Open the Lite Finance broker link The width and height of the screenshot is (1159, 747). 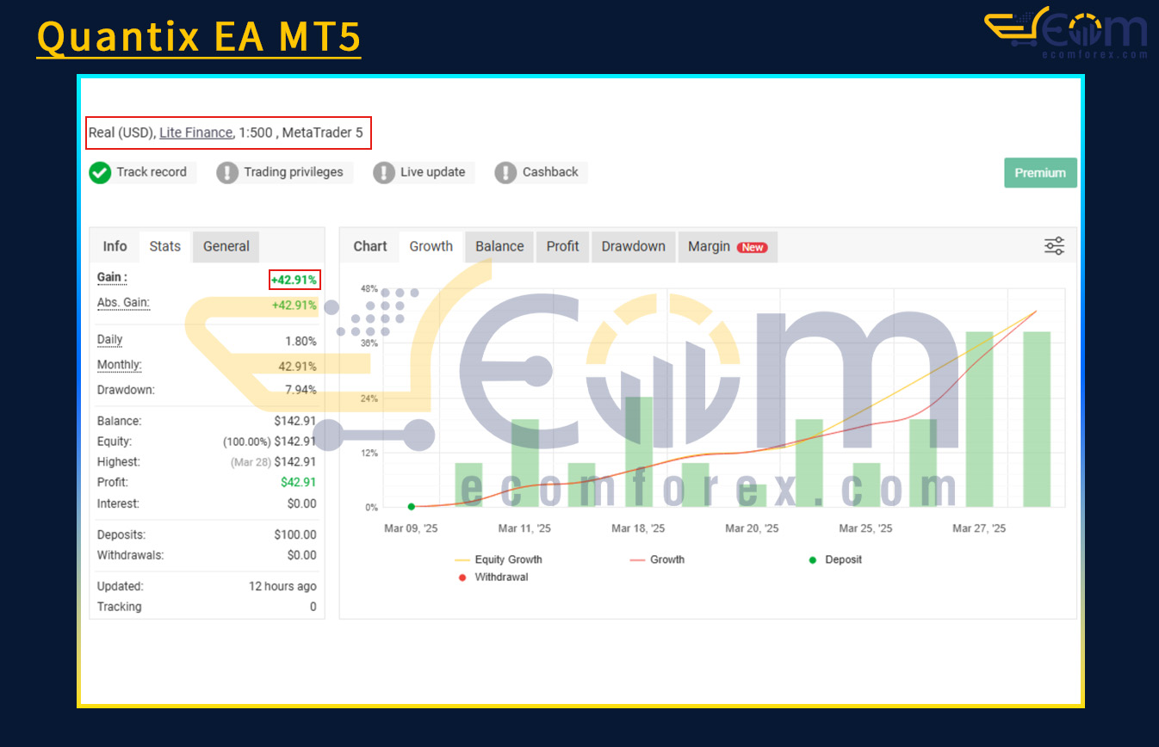(x=195, y=133)
